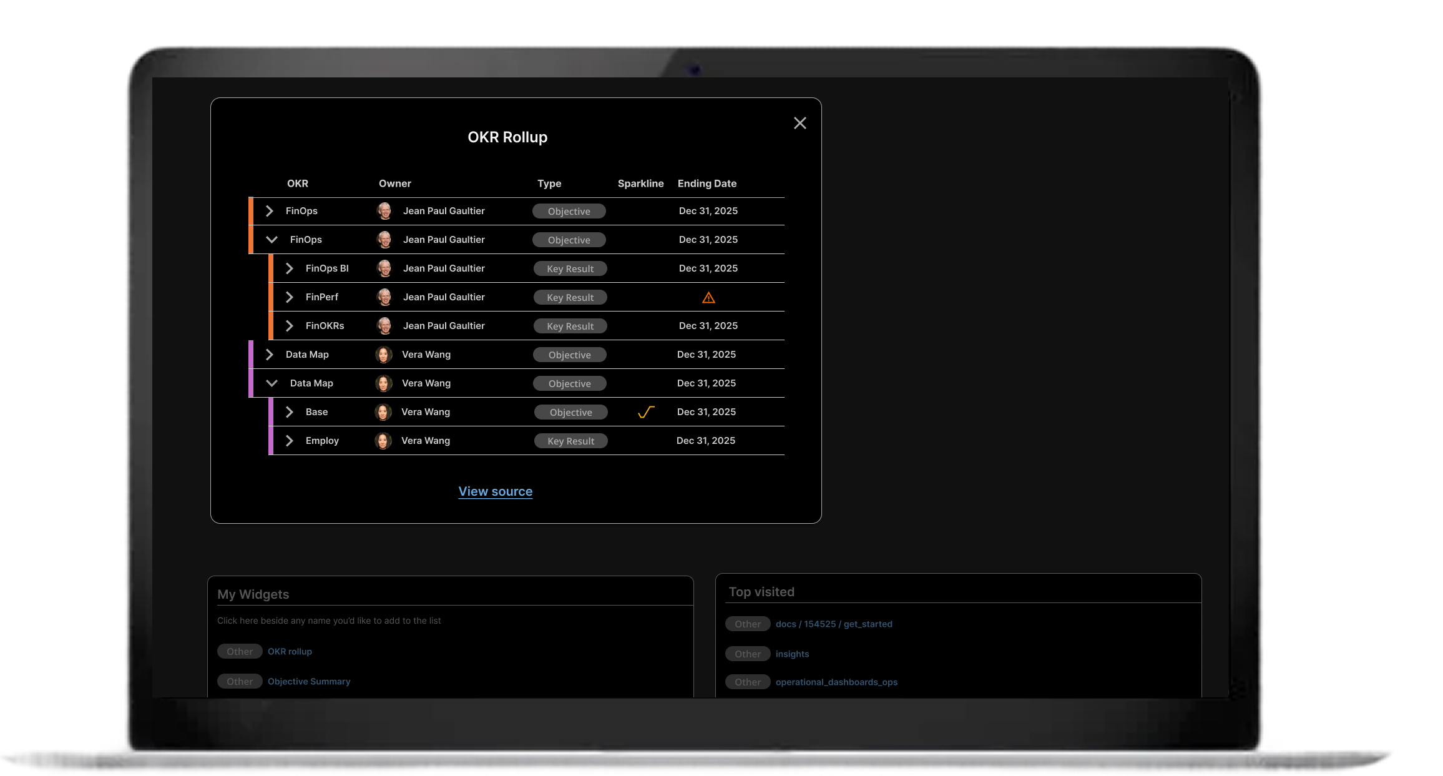Expand the Employ key result row

(x=290, y=441)
